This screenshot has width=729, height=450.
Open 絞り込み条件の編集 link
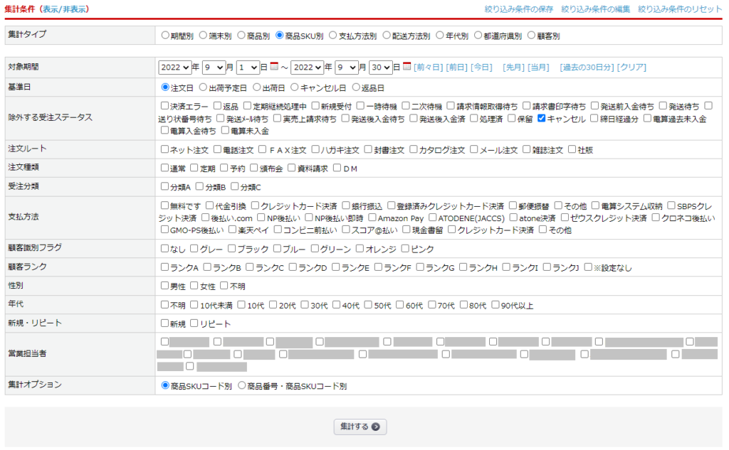(595, 9)
